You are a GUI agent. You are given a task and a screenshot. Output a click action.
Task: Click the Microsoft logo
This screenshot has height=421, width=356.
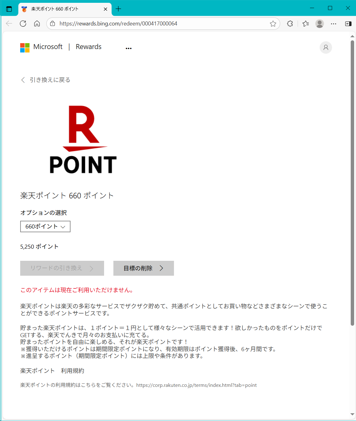pos(25,48)
